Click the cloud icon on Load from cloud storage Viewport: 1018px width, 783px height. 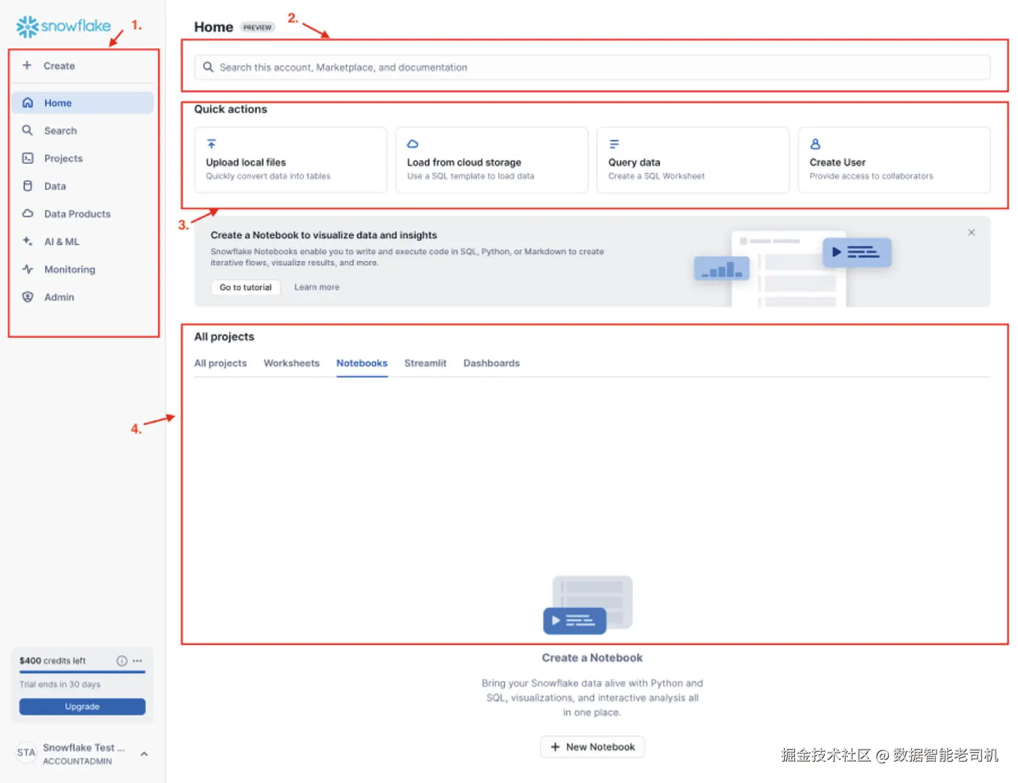pos(413,144)
